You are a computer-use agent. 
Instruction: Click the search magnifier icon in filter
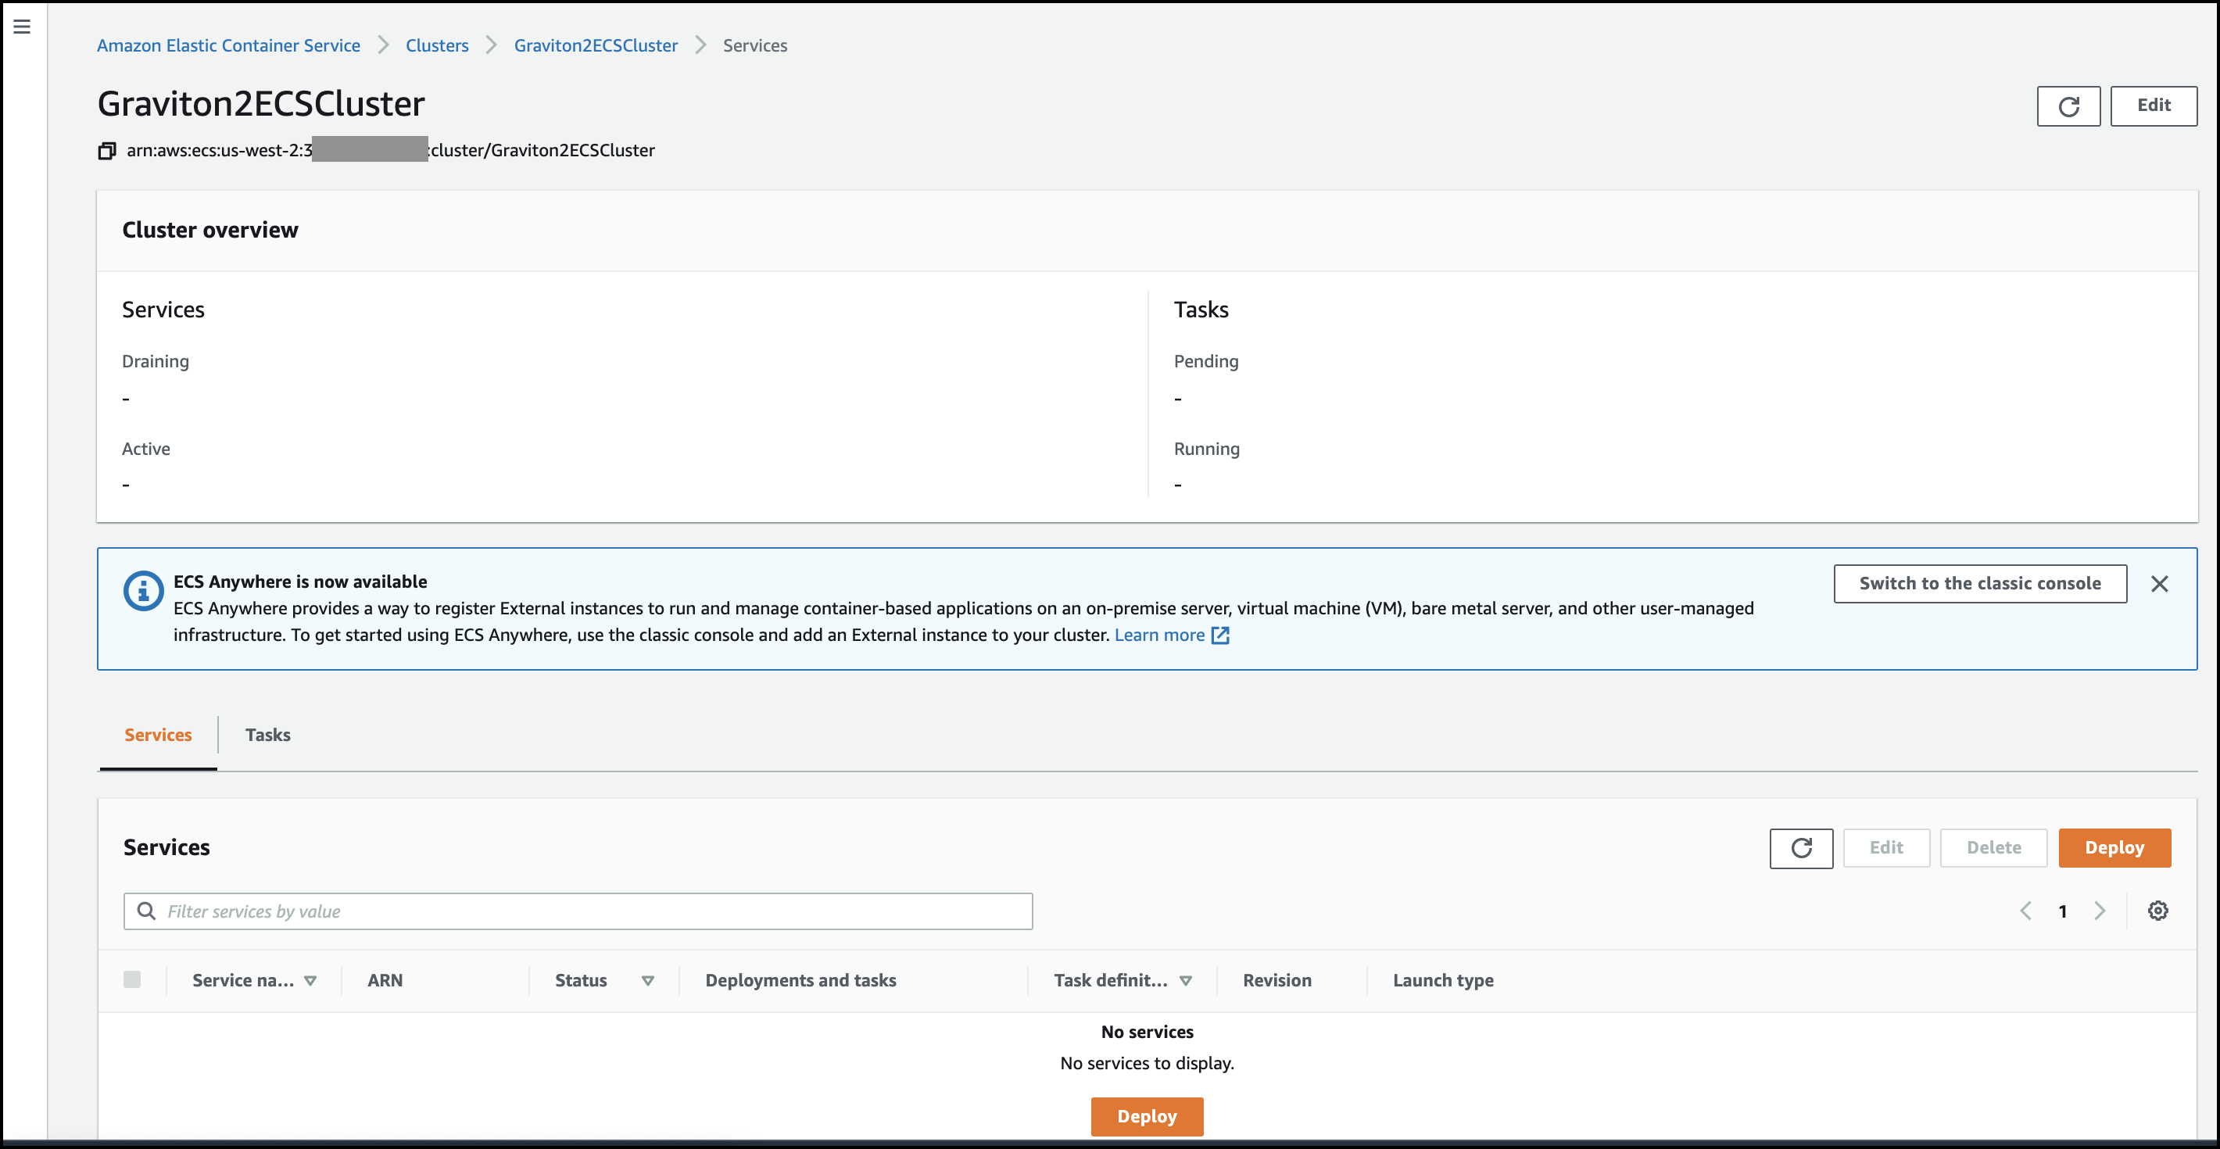(x=146, y=911)
